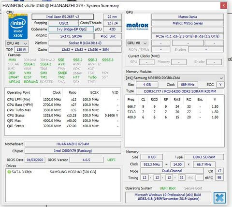Click the green SATA drive status icon
Viewport: 232px width, 207px height.
click(9, 172)
